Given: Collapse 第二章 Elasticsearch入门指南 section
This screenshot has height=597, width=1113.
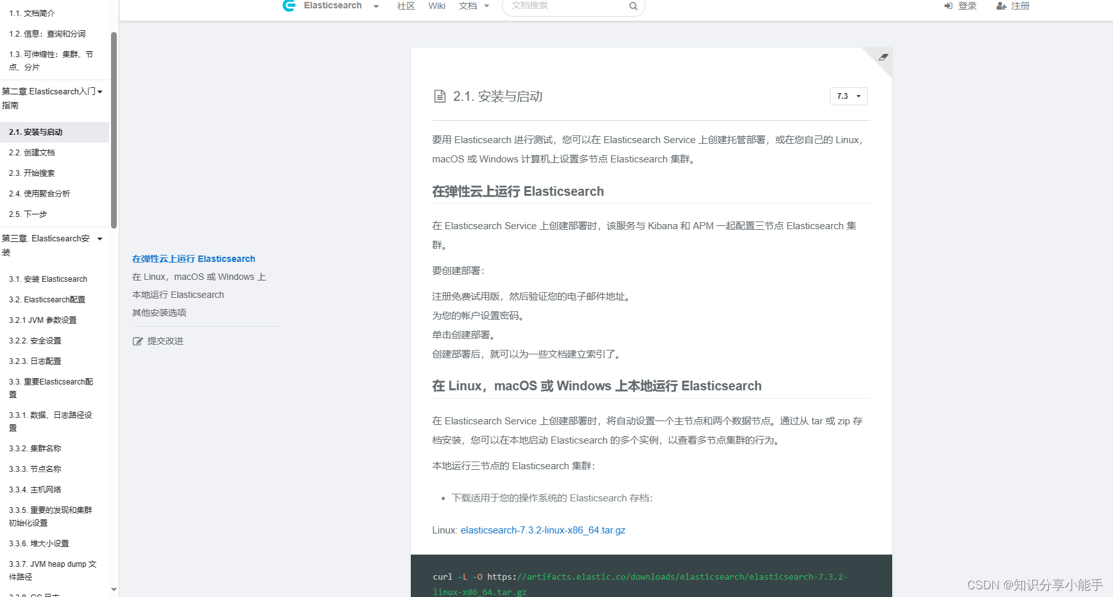Looking at the screenshot, I should [x=99, y=92].
